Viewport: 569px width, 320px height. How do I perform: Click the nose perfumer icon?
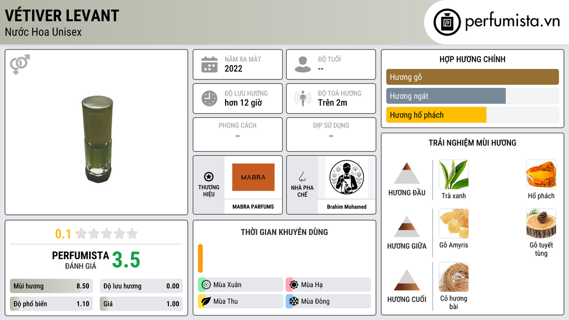(x=302, y=177)
